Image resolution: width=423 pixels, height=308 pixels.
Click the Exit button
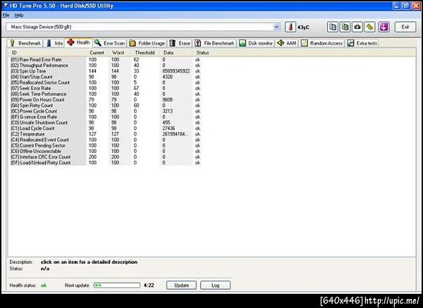pyautogui.click(x=405, y=27)
